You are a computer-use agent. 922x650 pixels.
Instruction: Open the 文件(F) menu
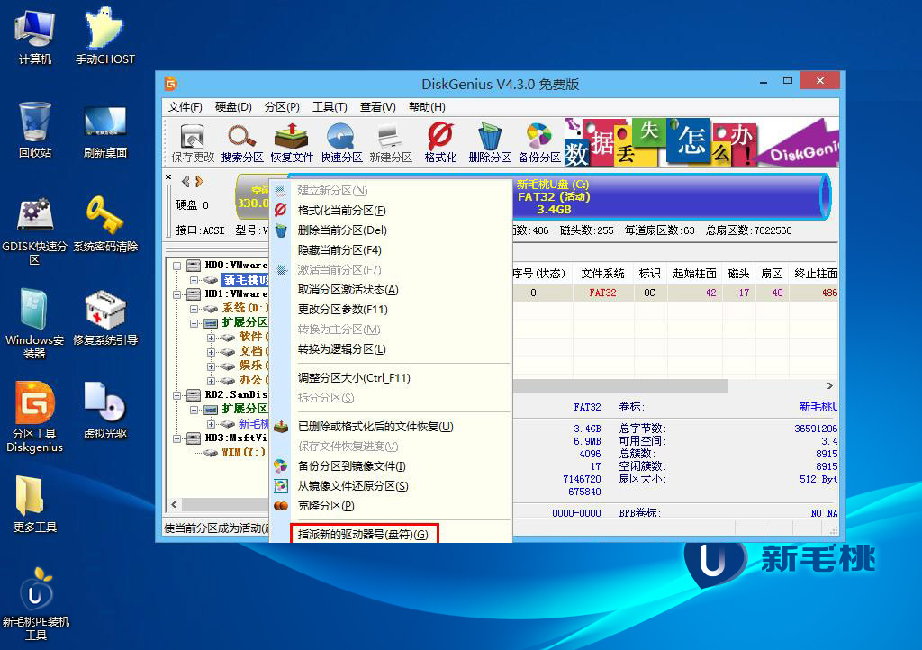click(185, 107)
